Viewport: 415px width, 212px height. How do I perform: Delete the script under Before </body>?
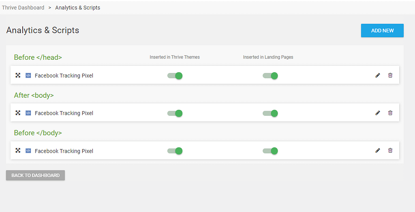point(390,151)
